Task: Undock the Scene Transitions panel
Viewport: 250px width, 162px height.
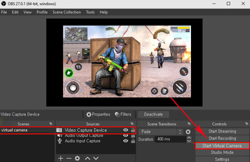Action: (x=189, y=124)
